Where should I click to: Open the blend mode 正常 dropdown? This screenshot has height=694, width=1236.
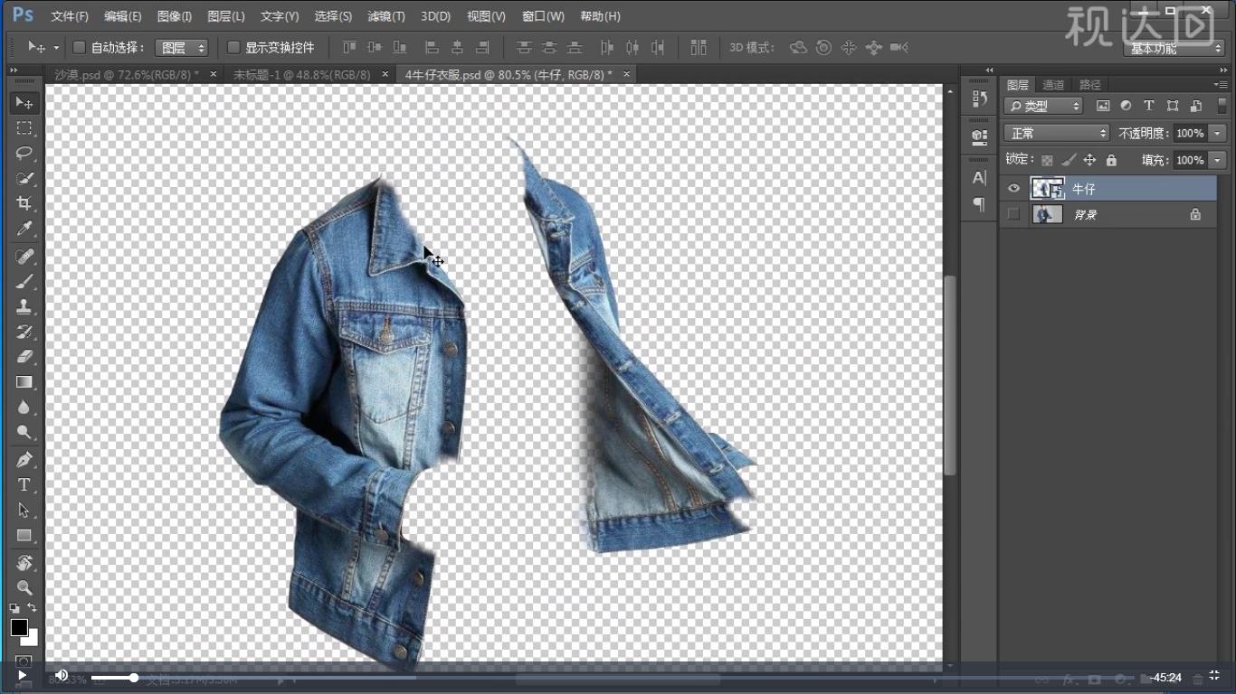pyautogui.click(x=1056, y=133)
